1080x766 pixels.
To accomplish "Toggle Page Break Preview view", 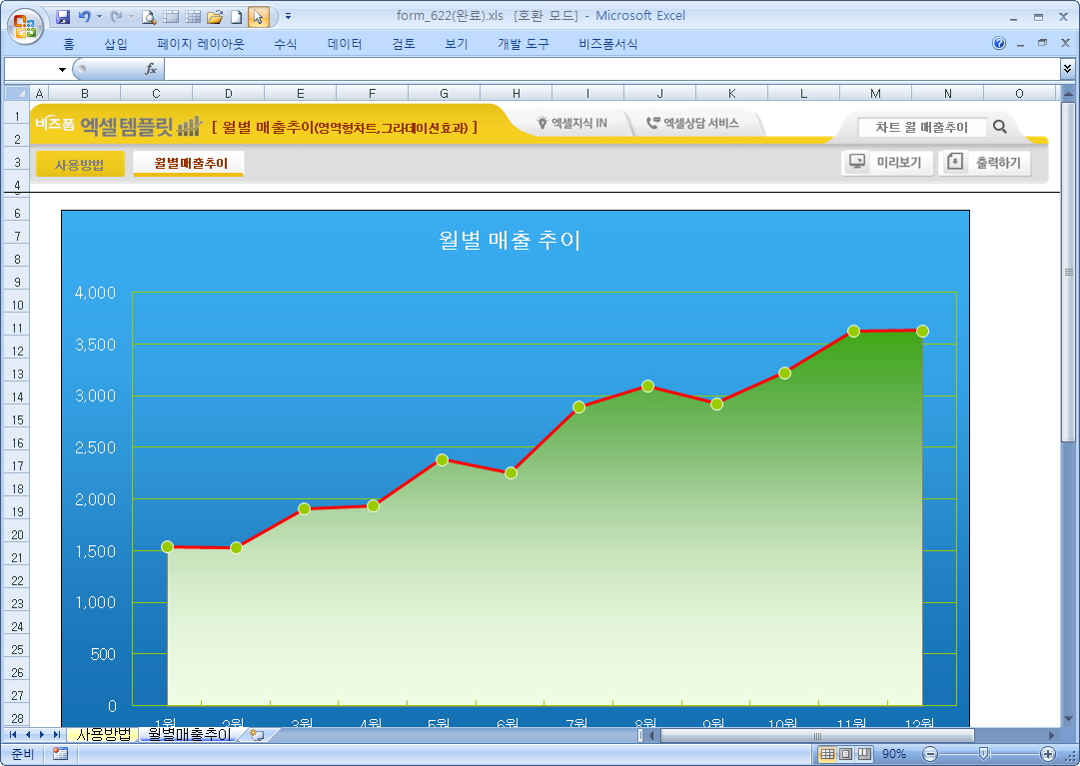I will coord(864,754).
